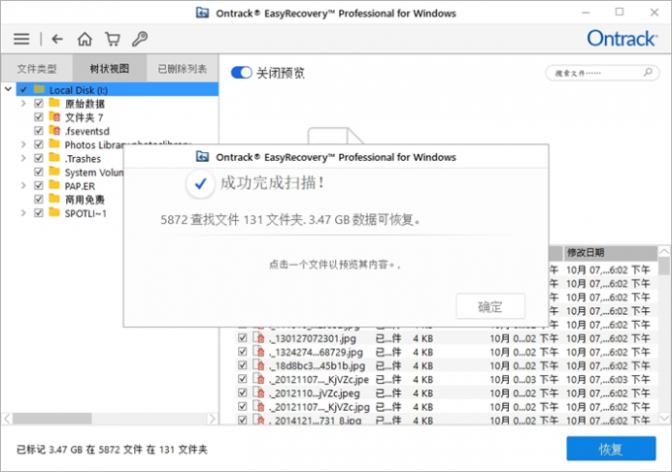This screenshot has width=672, height=472.
Task: Switch to the 已删除列表 tab
Action: click(x=183, y=68)
